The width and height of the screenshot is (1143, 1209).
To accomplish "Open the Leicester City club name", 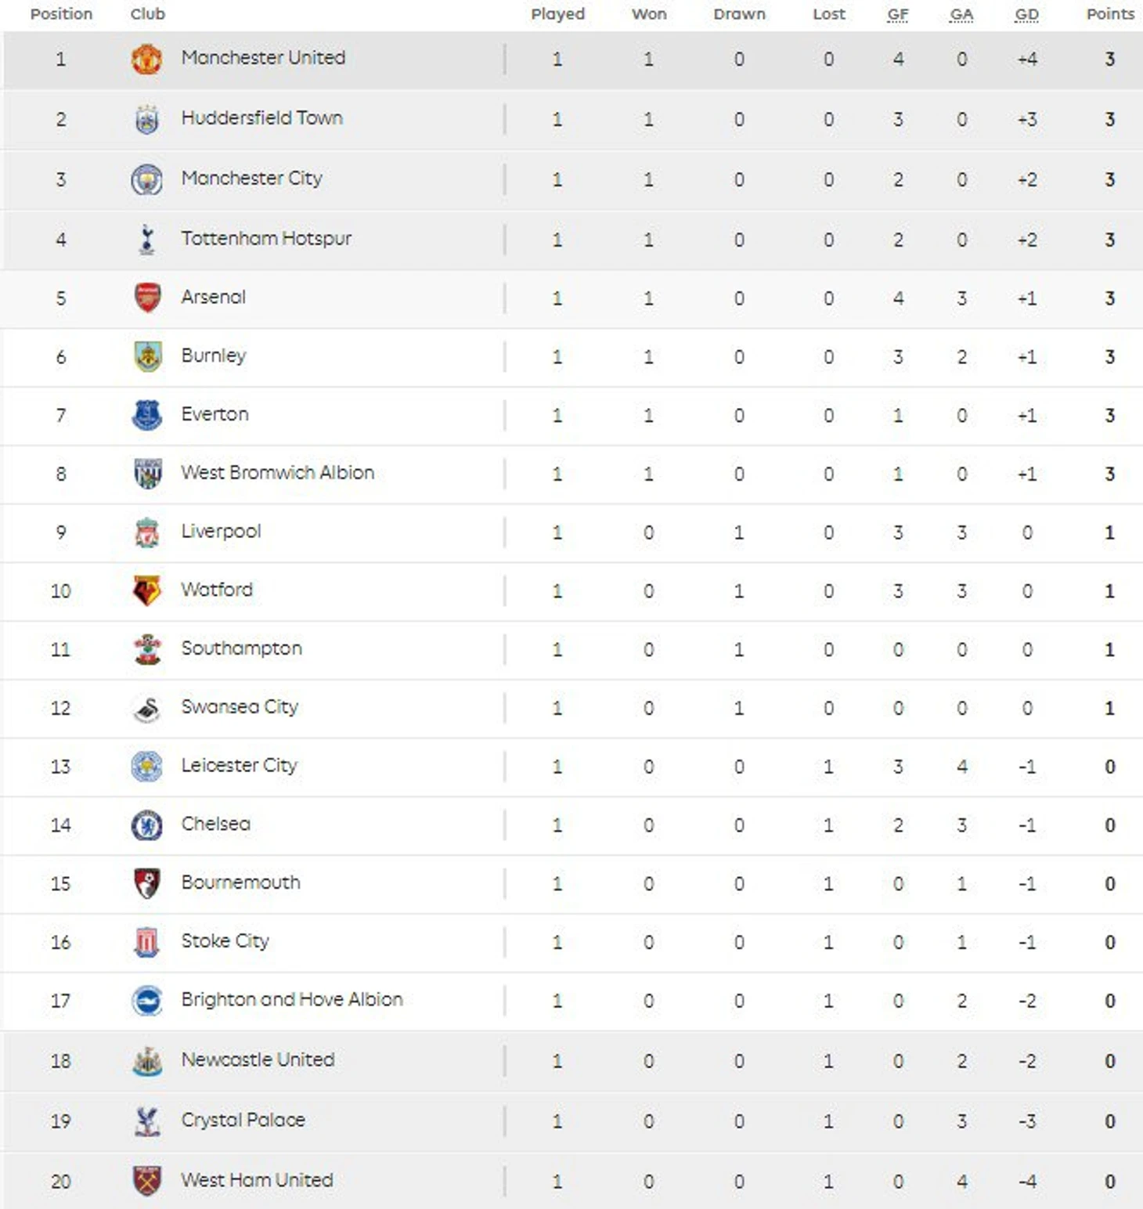I will tap(240, 766).
